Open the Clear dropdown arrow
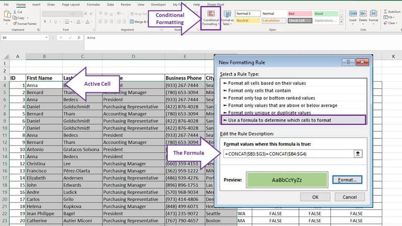This screenshot has height=226, width=402. [396, 23]
